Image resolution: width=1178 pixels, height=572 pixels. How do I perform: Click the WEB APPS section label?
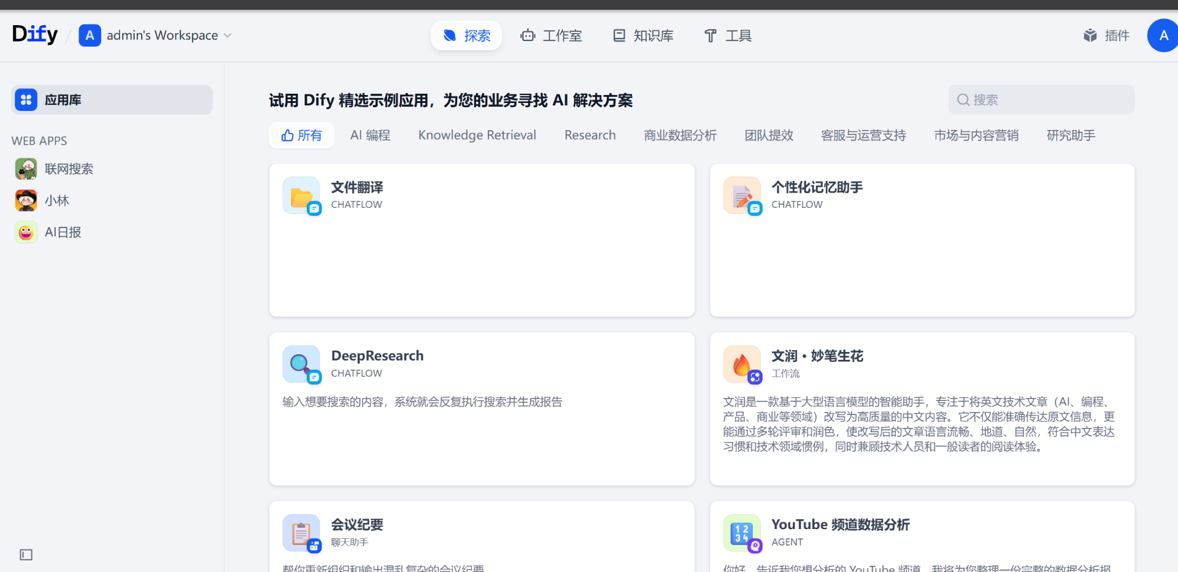(x=39, y=141)
